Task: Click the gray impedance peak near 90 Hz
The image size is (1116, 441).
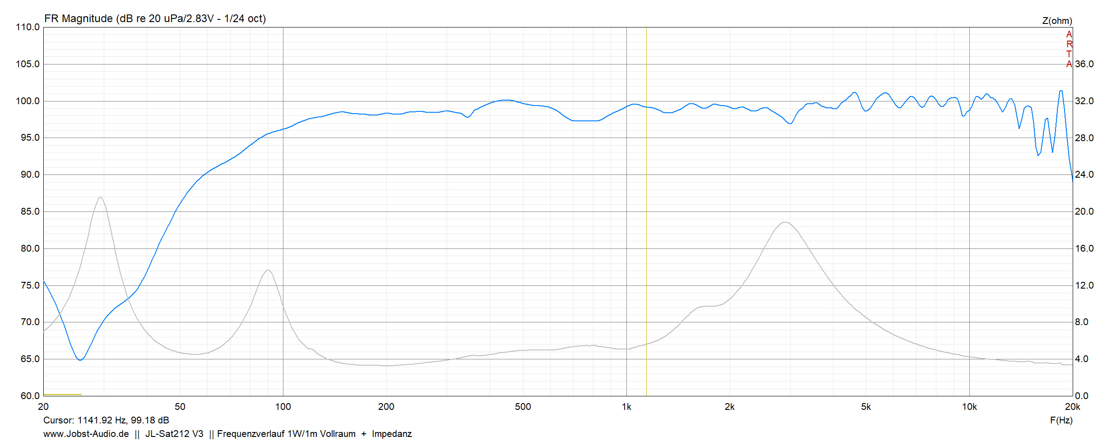Action: pyautogui.click(x=268, y=270)
